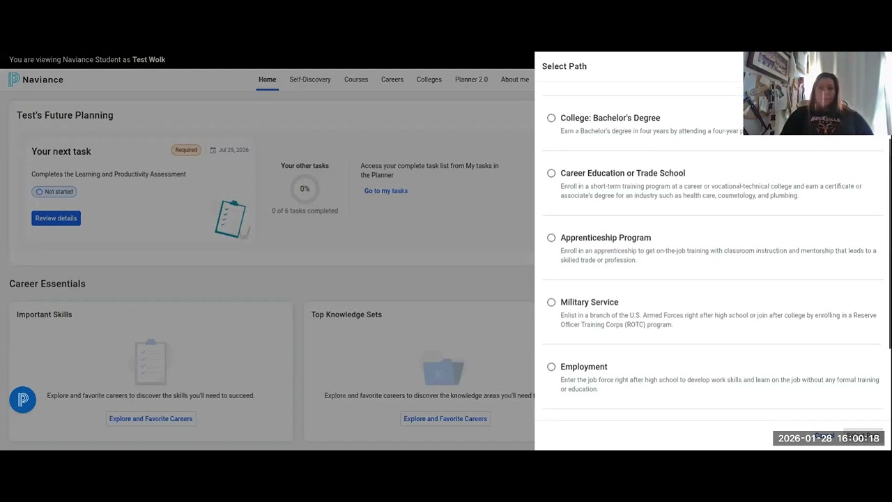Open the floating PowerSchool assistant icon
This screenshot has height=502, width=892.
[23, 400]
